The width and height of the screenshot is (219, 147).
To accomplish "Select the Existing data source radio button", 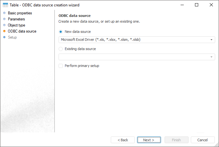I will click(x=61, y=49).
